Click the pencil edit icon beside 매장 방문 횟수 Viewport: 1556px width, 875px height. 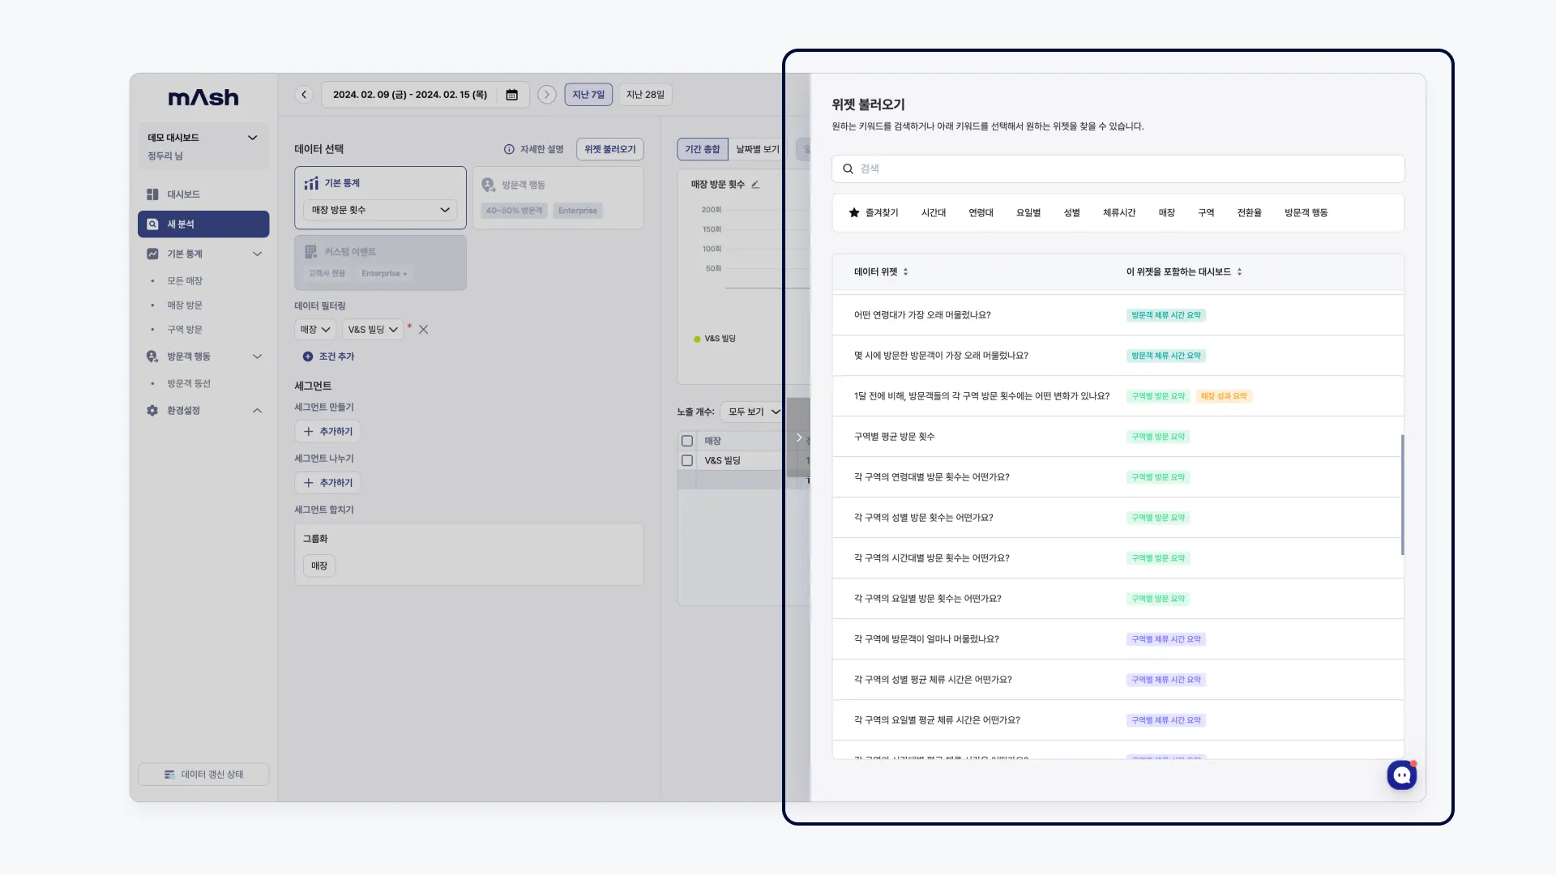(755, 185)
